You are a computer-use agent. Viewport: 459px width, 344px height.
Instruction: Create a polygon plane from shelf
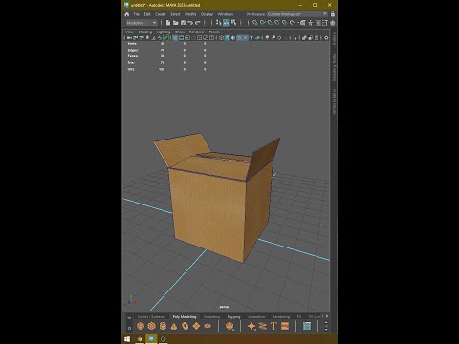pyautogui.click(x=196, y=326)
